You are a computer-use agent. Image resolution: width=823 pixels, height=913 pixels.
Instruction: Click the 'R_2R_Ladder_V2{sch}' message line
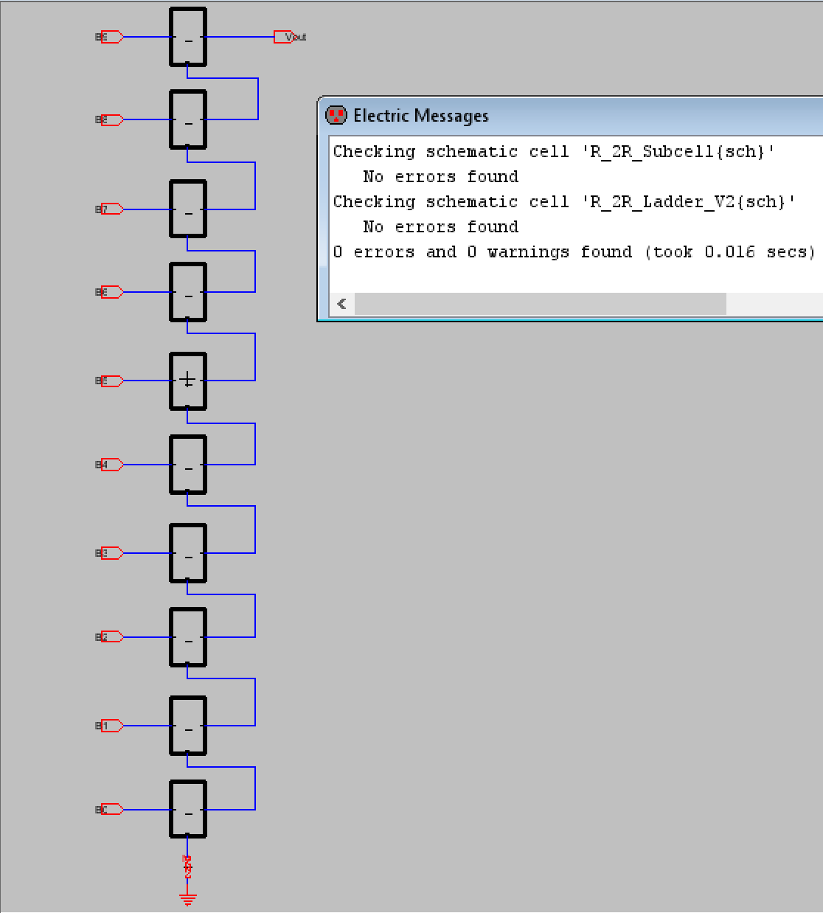tap(564, 202)
